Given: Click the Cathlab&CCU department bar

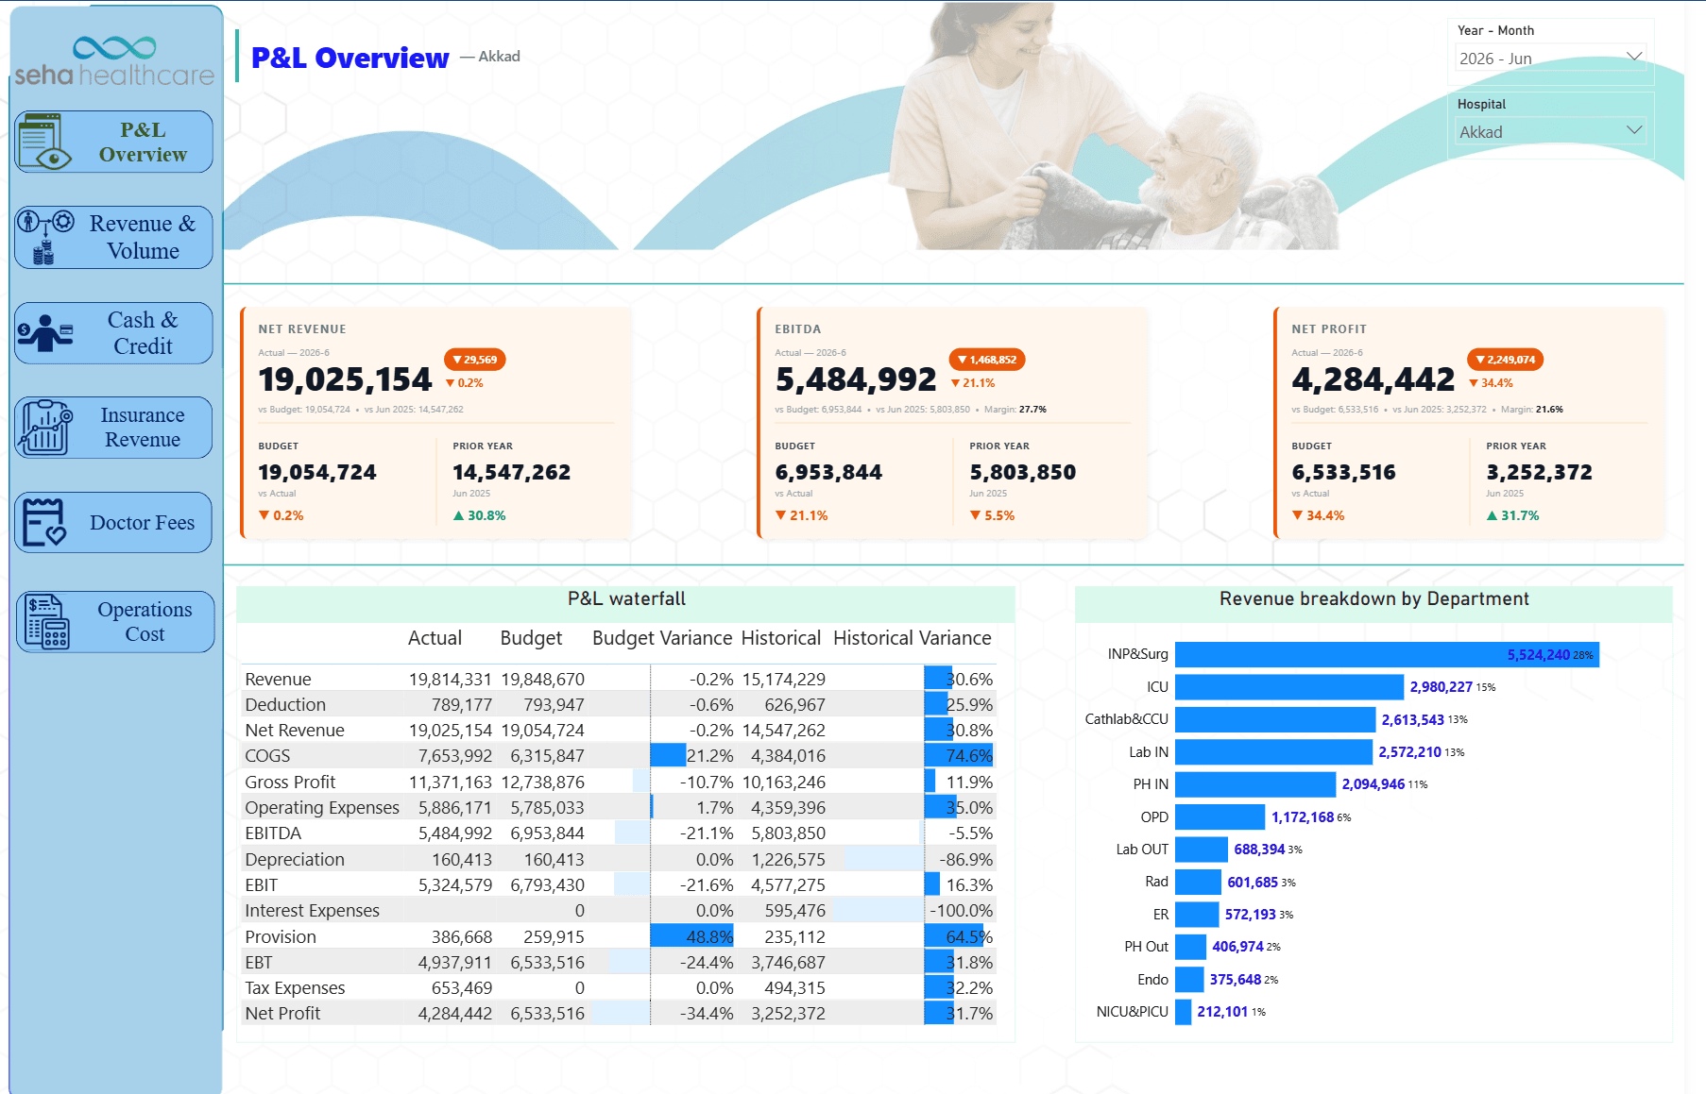Looking at the screenshot, I should tap(1275, 719).
